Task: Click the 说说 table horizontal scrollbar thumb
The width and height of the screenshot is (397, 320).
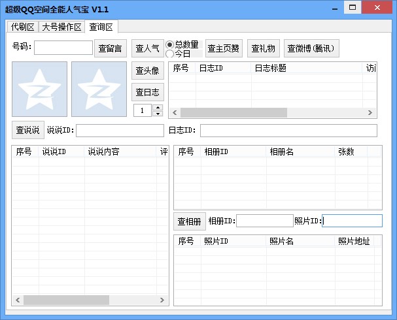Action: 66,300
